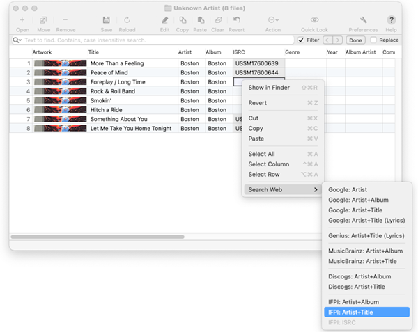Screen dimensions: 418x332
Task: Click the Edit pencil icon
Action: pos(164,20)
